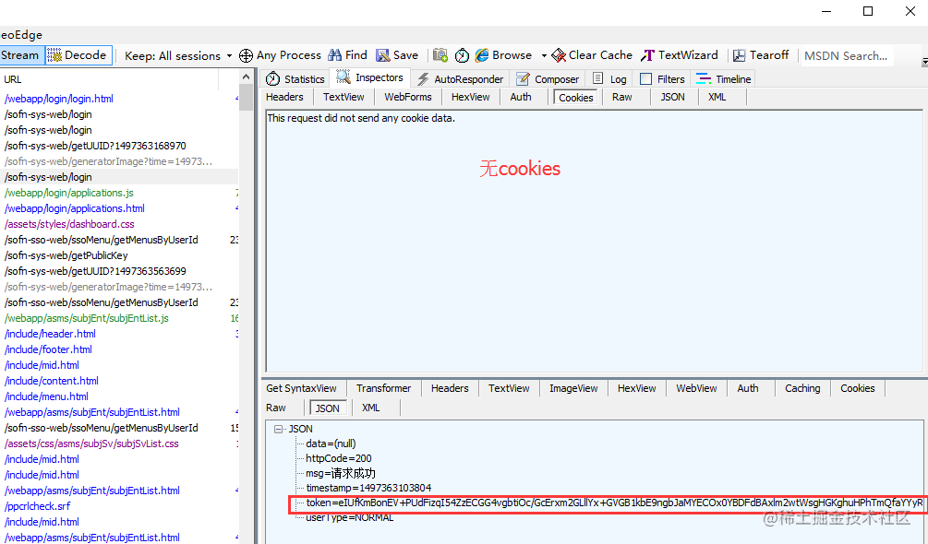Open the AutoResponder tab
The image size is (928, 544).
(461, 78)
